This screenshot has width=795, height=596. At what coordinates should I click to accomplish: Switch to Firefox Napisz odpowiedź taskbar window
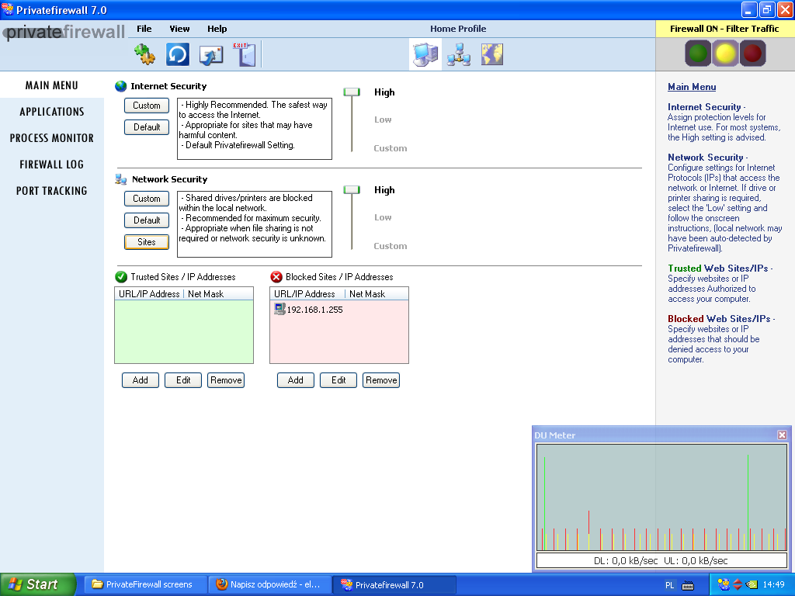270,584
